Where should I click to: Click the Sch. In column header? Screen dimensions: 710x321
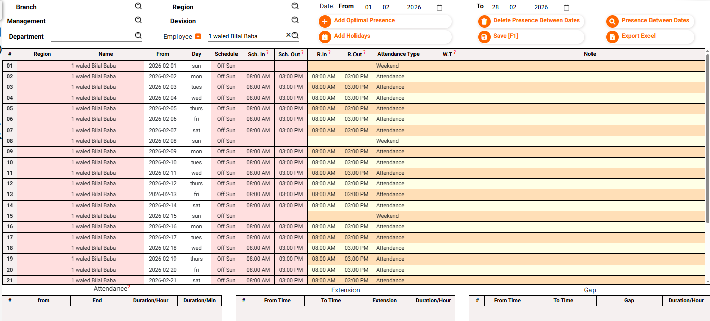[x=257, y=54]
